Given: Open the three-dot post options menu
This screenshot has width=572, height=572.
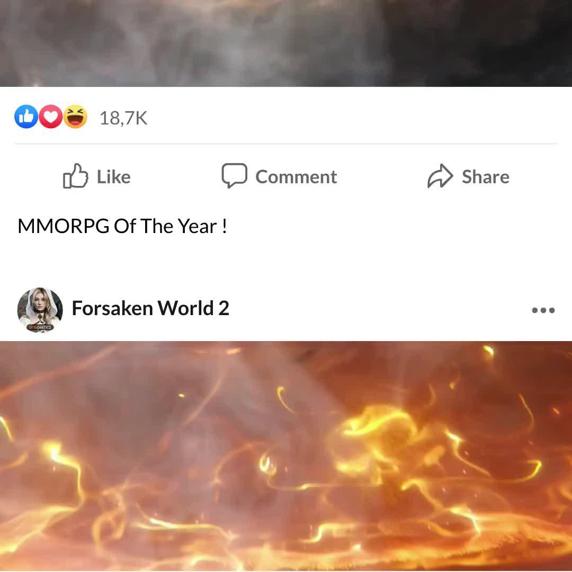Looking at the screenshot, I should click(x=543, y=310).
